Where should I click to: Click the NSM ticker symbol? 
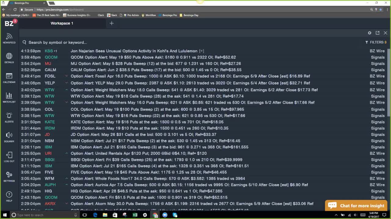(x=49, y=141)
